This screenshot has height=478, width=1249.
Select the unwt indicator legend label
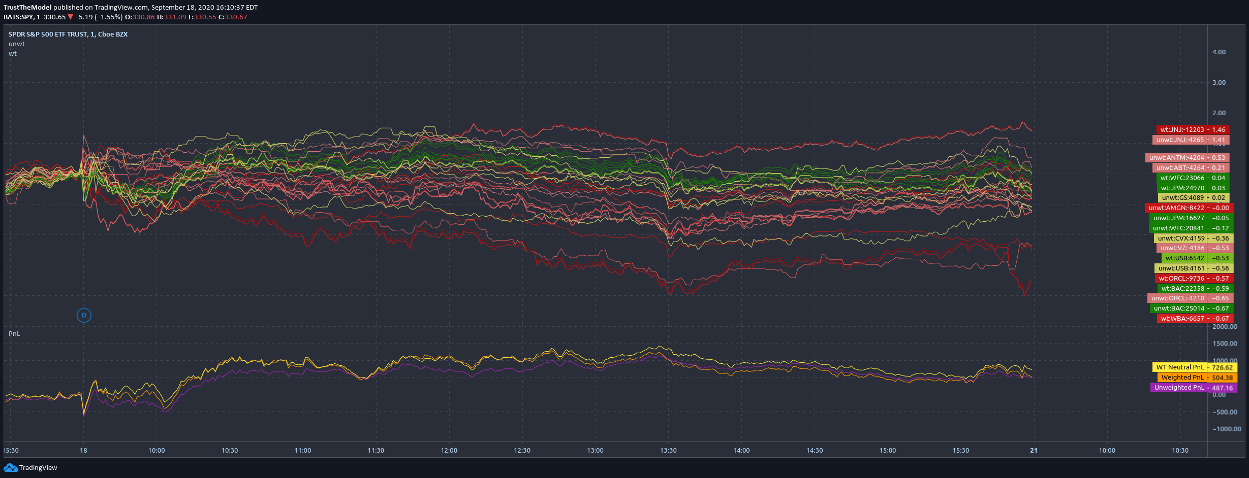(17, 44)
